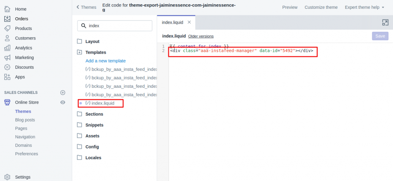
Task: Click the Orders inbox icon
Action: coord(7,19)
